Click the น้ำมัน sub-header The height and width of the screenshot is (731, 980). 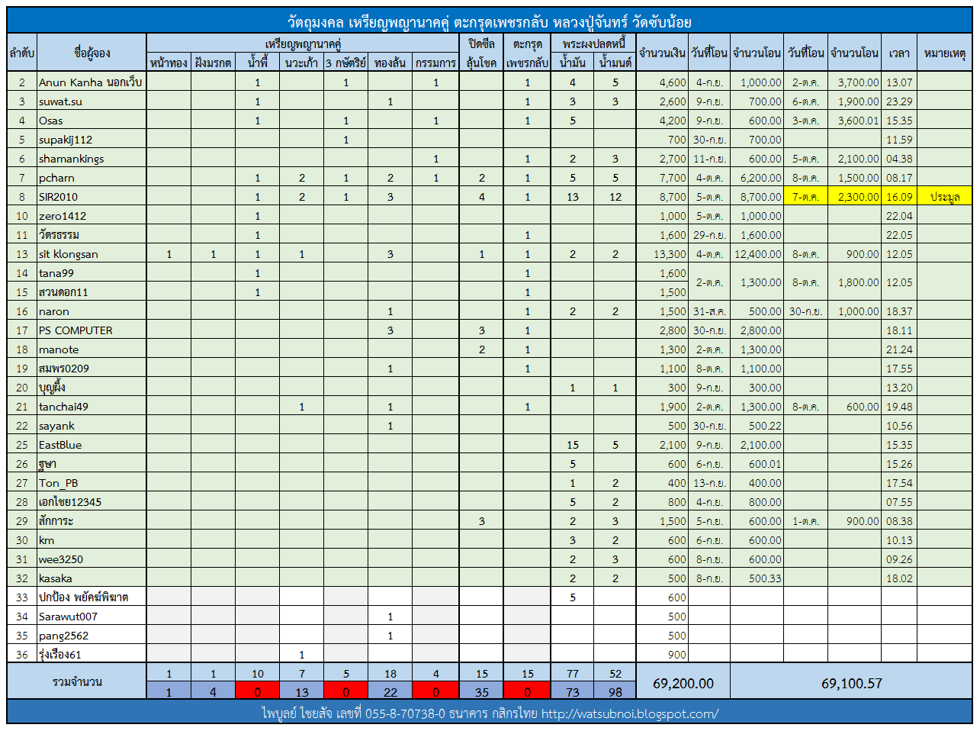point(572,63)
